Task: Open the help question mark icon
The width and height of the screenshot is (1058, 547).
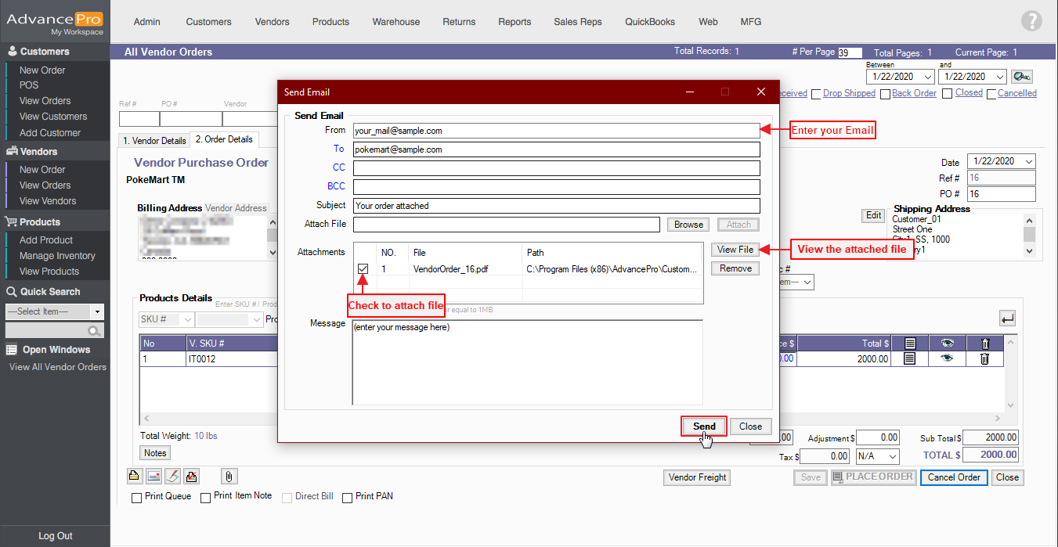Action: pyautogui.click(x=1031, y=22)
